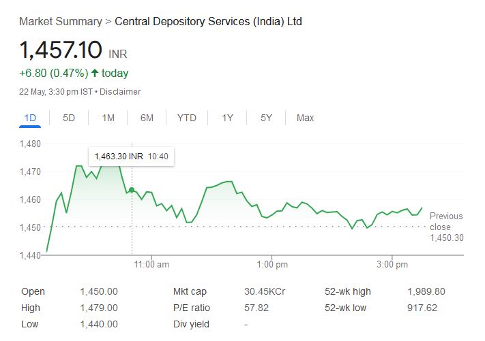This screenshot has height=341, width=485.
Task: Show the 1Y range chart
Action: pyautogui.click(x=227, y=118)
